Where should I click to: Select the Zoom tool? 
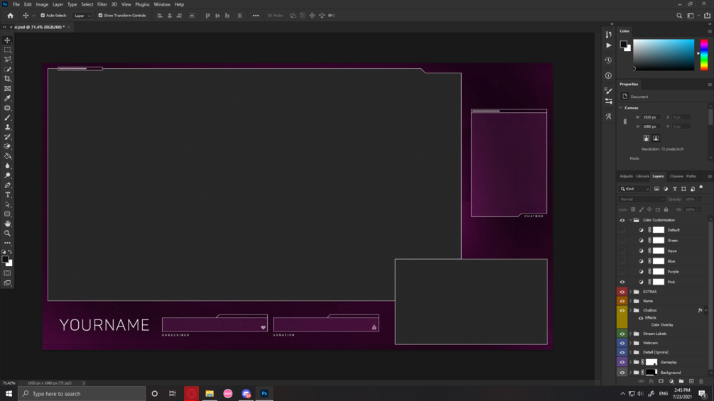point(8,234)
